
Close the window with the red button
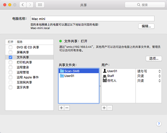tap(5, 5)
